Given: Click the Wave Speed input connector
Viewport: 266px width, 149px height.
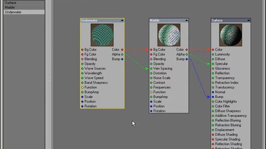Looking at the screenshot, I should 82,78.
